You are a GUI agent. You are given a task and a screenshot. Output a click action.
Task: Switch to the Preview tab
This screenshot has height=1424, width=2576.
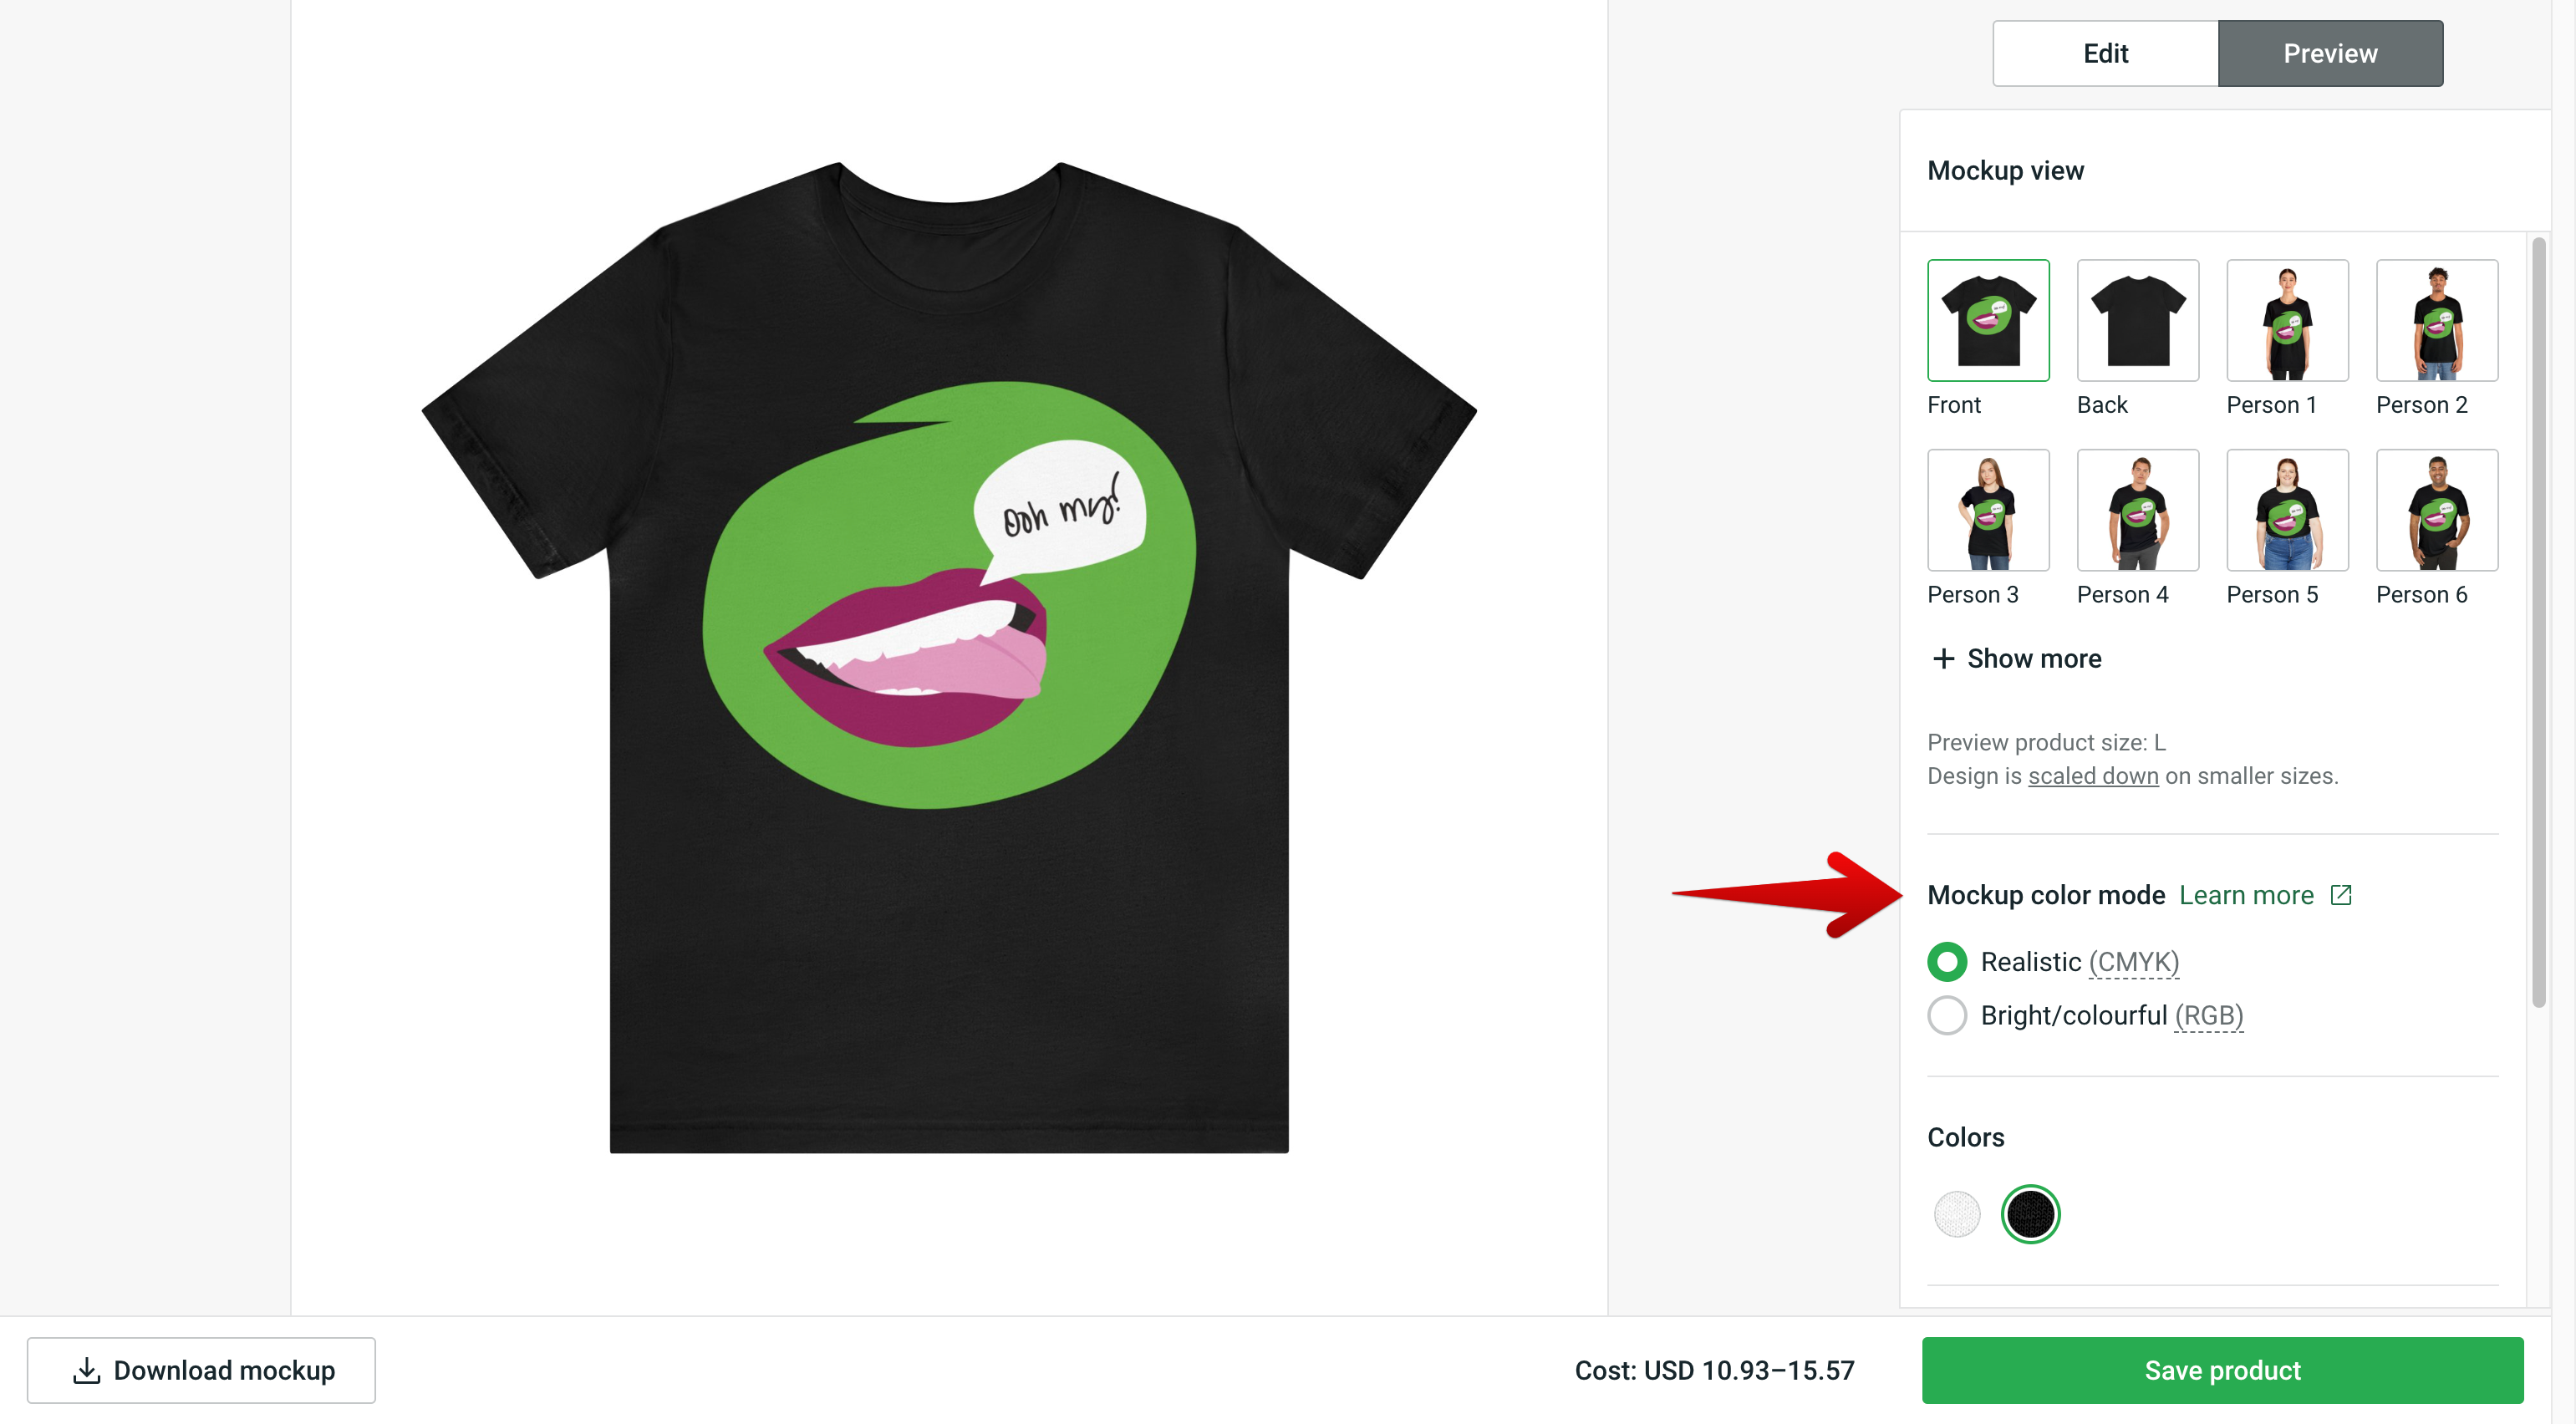pyautogui.click(x=2330, y=53)
